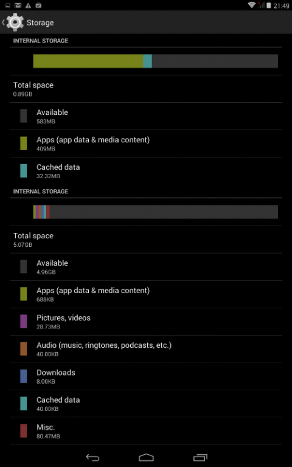
Task: Open Cached data 40.00KB entry
Action: tap(146, 404)
